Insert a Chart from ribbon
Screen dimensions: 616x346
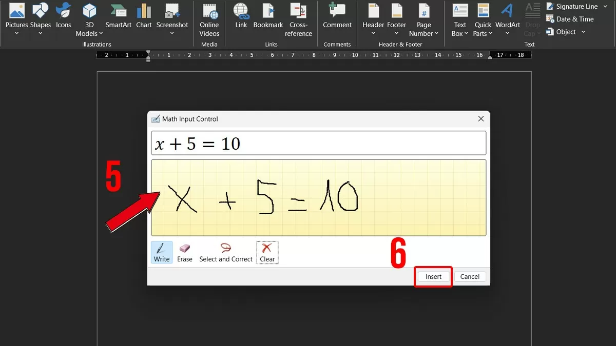(144, 16)
